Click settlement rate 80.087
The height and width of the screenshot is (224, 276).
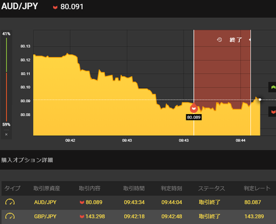click(252, 202)
